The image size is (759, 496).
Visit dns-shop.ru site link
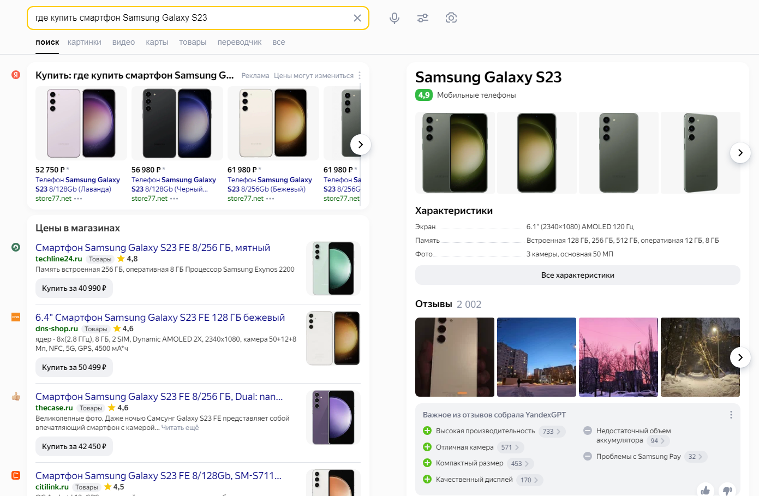(57, 328)
